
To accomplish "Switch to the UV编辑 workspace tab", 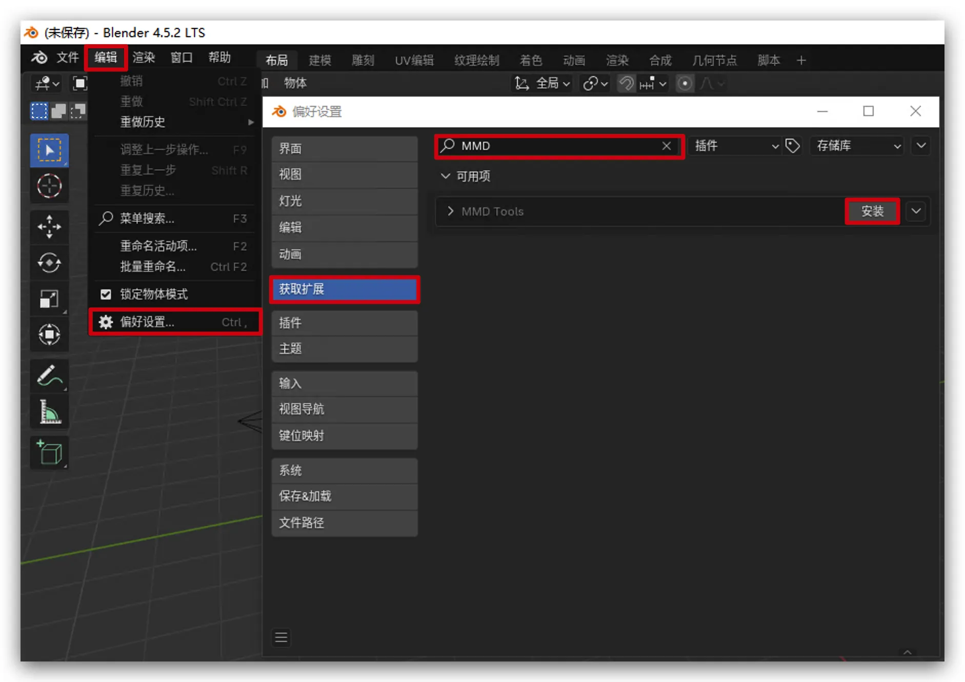I will pos(414,61).
